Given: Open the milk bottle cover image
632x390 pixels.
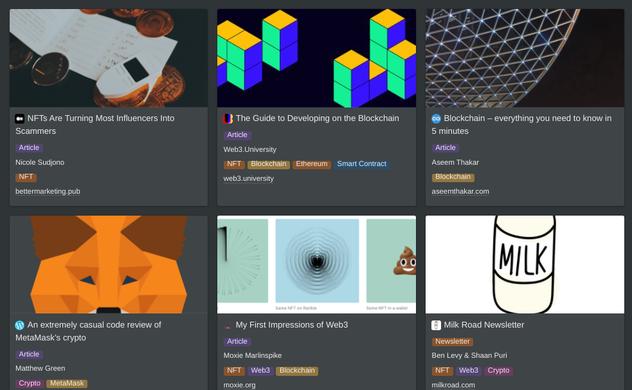Looking at the screenshot, I should click(525, 265).
